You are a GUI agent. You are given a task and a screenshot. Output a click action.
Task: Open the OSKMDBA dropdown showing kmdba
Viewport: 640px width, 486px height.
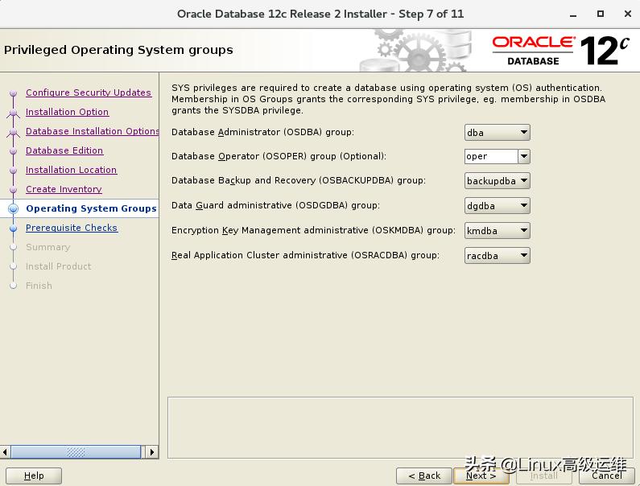pyautogui.click(x=498, y=231)
